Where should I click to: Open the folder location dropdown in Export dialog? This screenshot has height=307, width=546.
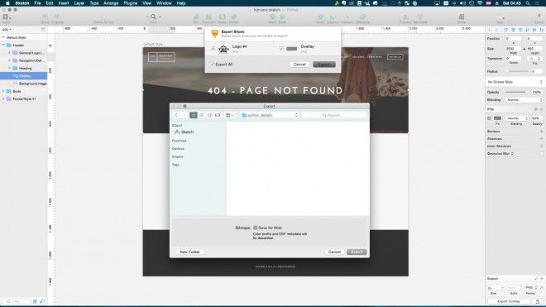[x=270, y=115]
